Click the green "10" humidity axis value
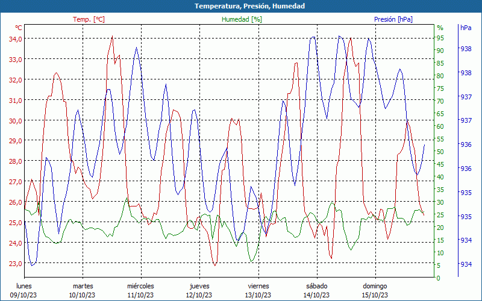This screenshot has height=301, width=482. 440,253
